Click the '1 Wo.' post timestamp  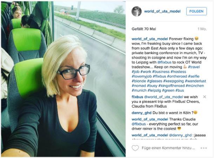(202, 29)
